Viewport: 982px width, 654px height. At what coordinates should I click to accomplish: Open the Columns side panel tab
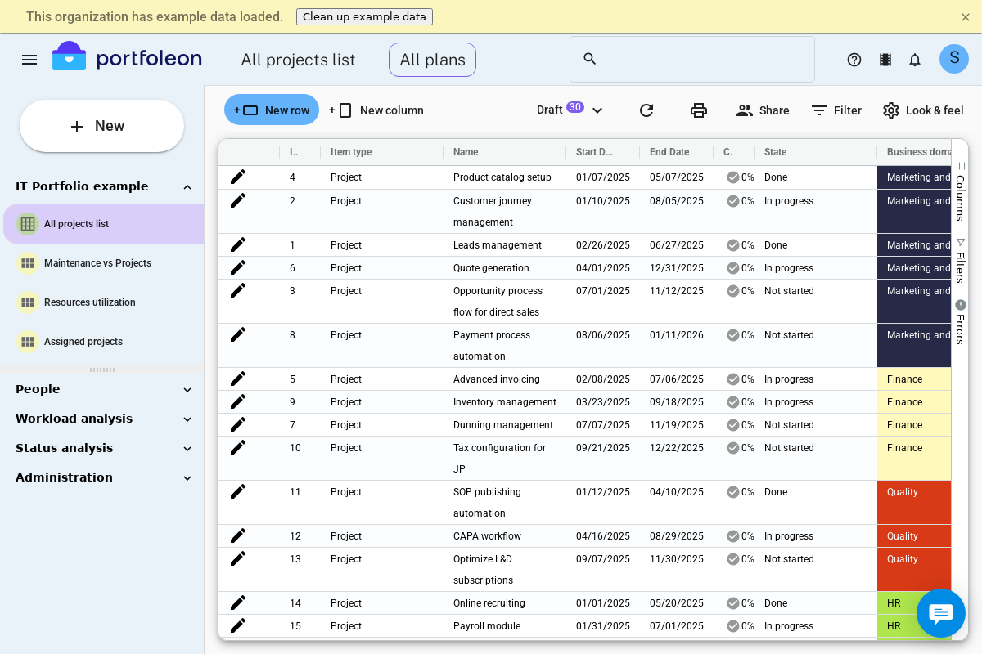(960, 191)
